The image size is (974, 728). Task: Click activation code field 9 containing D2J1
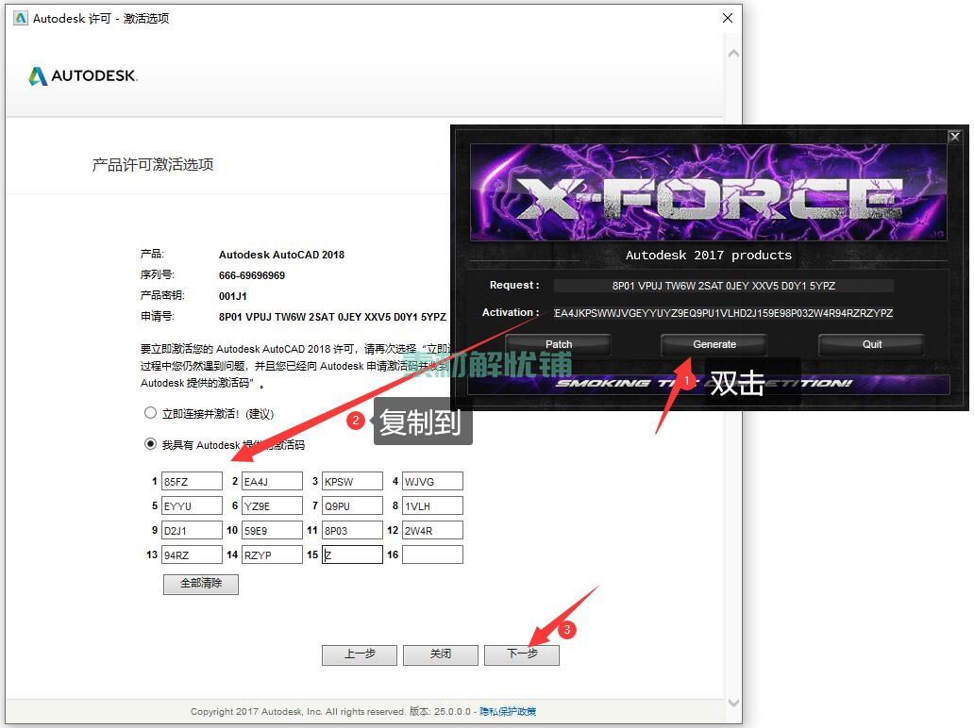click(x=192, y=530)
